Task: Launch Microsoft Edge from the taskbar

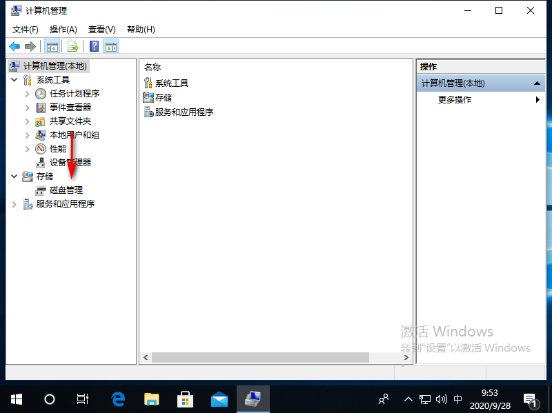Action: click(x=117, y=399)
